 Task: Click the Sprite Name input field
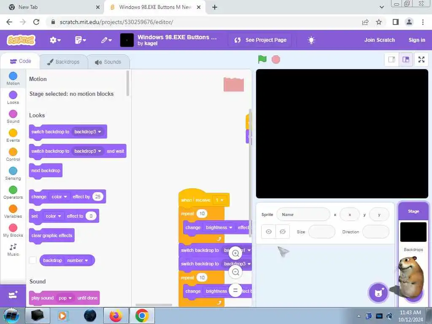point(303,214)
